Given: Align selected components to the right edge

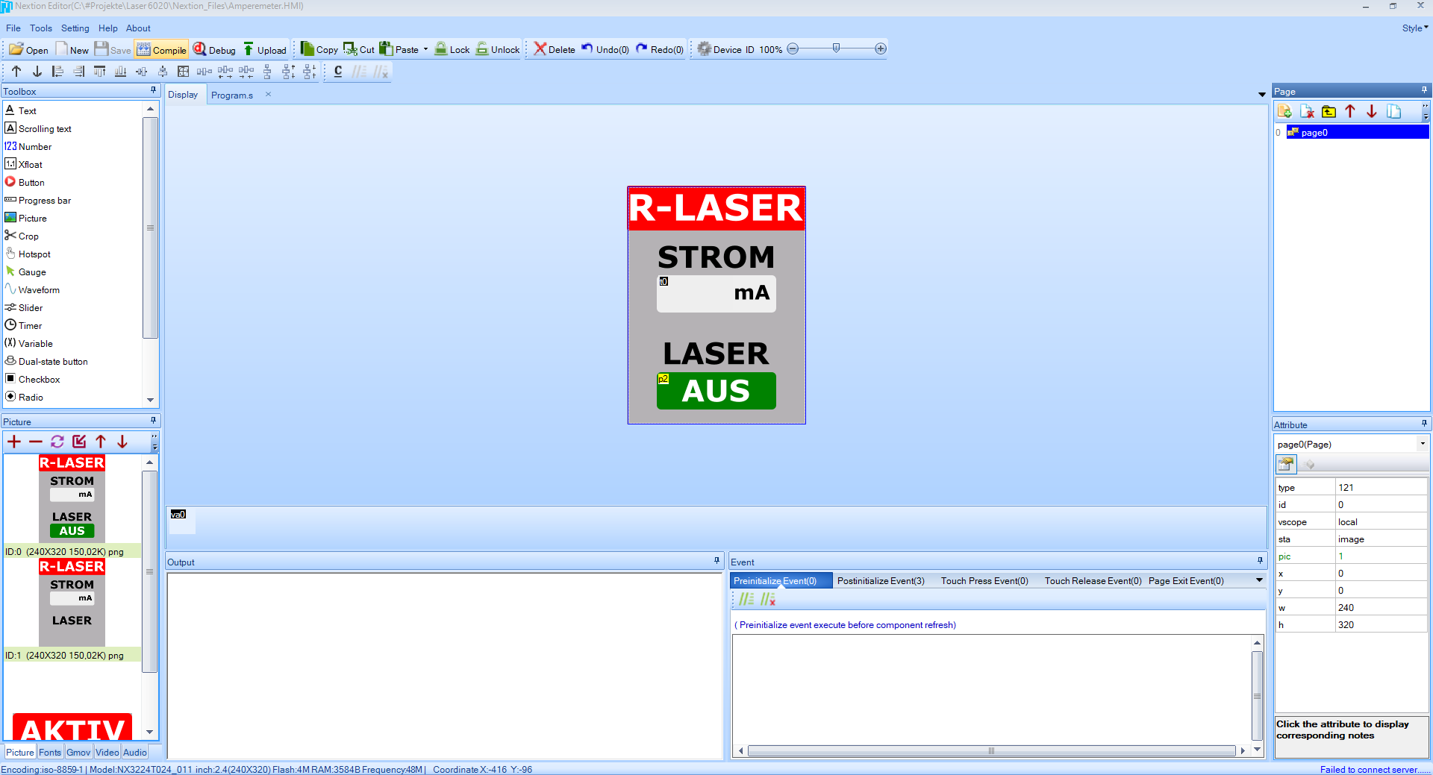Looking at the screenshot, I should point(78,72).
